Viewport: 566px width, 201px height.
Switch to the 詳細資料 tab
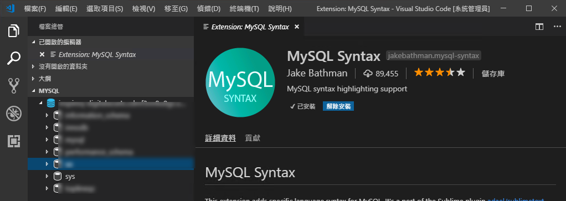point(220,138)
